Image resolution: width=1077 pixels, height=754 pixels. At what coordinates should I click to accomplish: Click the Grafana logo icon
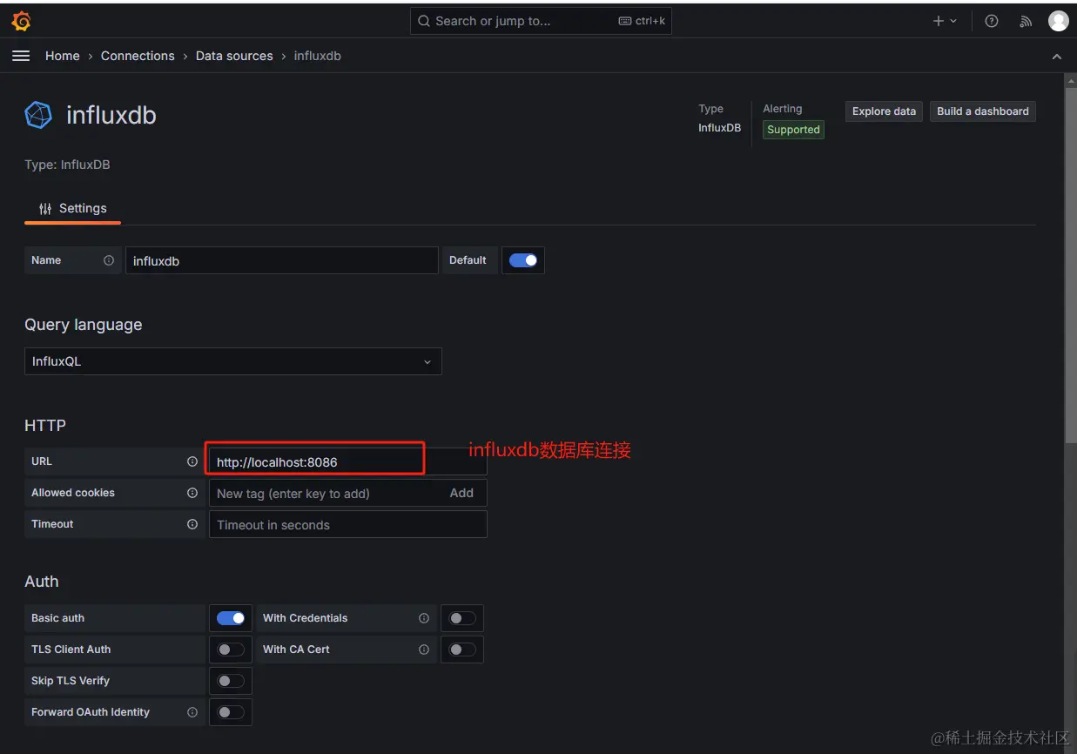point(22,21)
